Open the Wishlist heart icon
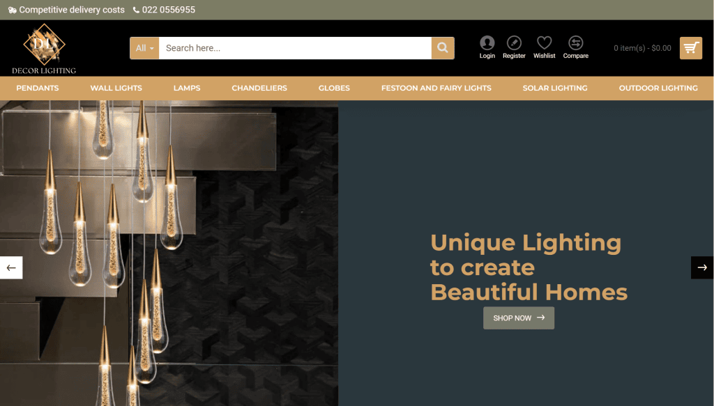Viewport: 714px width, 406px height. (x=544, y=42)
